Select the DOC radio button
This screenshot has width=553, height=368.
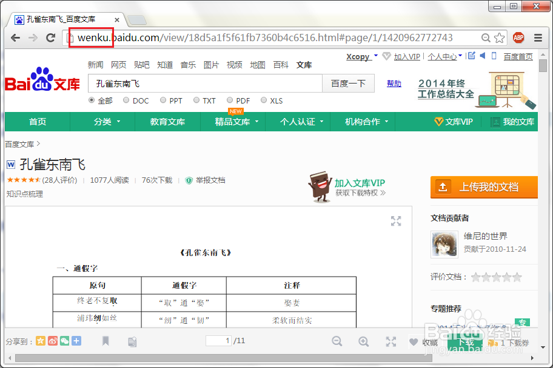[x=126, y=100]
